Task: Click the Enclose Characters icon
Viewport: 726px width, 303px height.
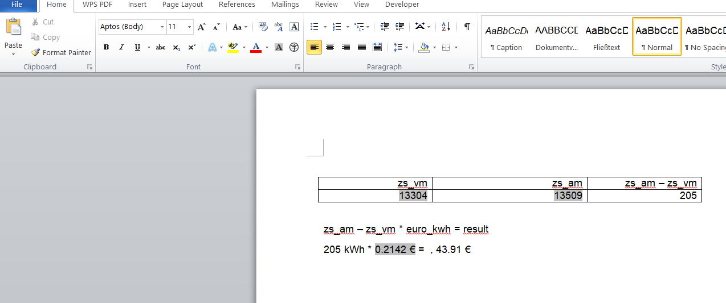Action: coord(294,47)
